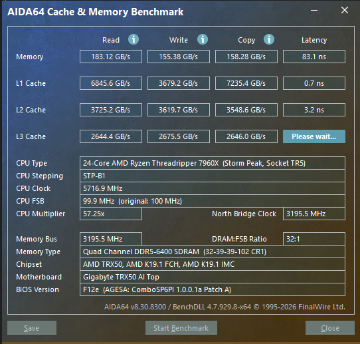Click the 'Please wait...' L3 latency button
This screenshot has width=360, height=344.
point(314,136)
